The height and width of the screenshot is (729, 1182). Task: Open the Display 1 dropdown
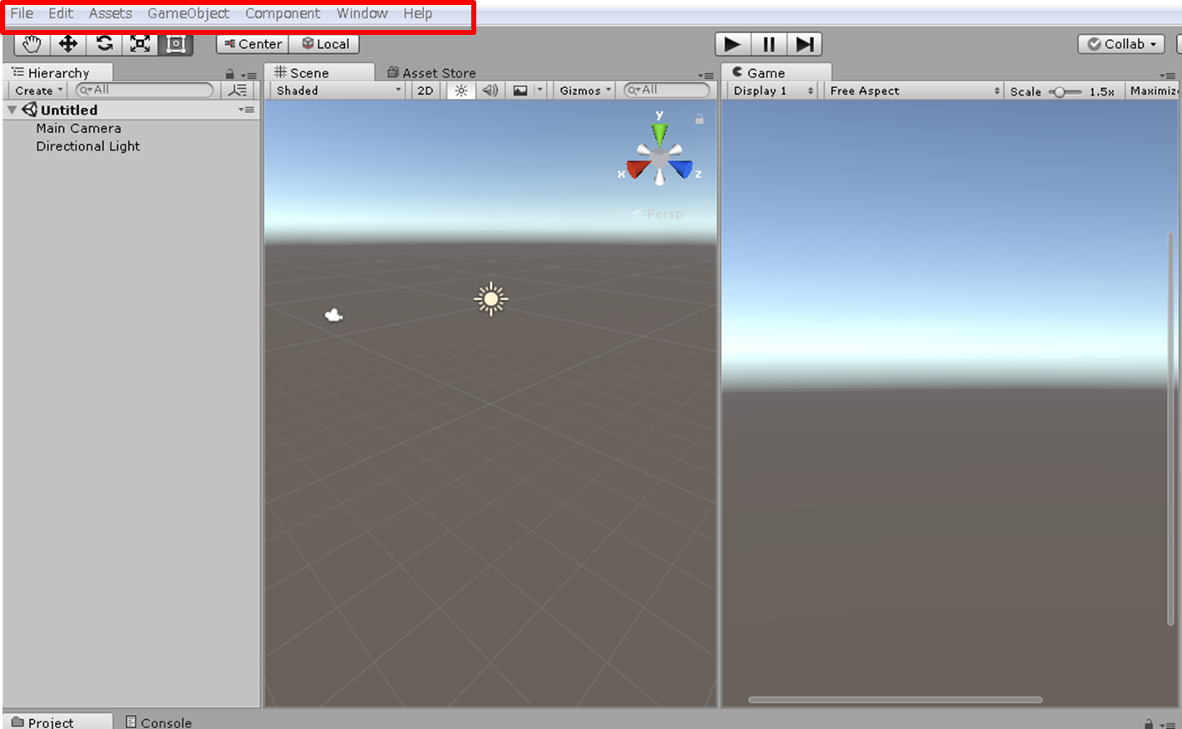click(773, 91)
